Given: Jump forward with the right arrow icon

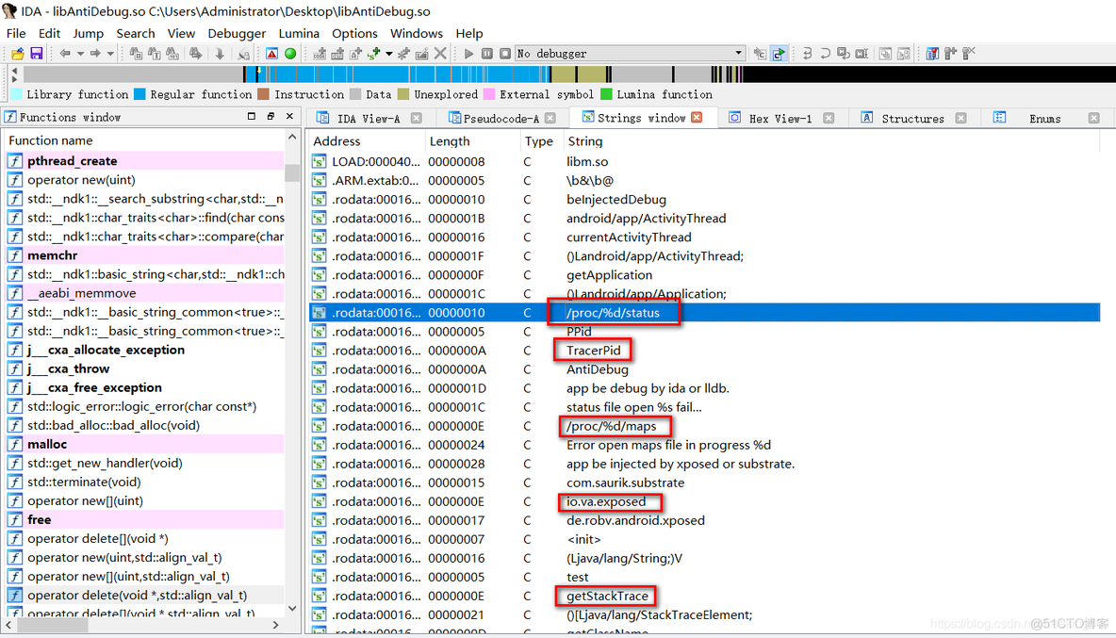Looking at the screenshot, I should (x=94, y=54).
